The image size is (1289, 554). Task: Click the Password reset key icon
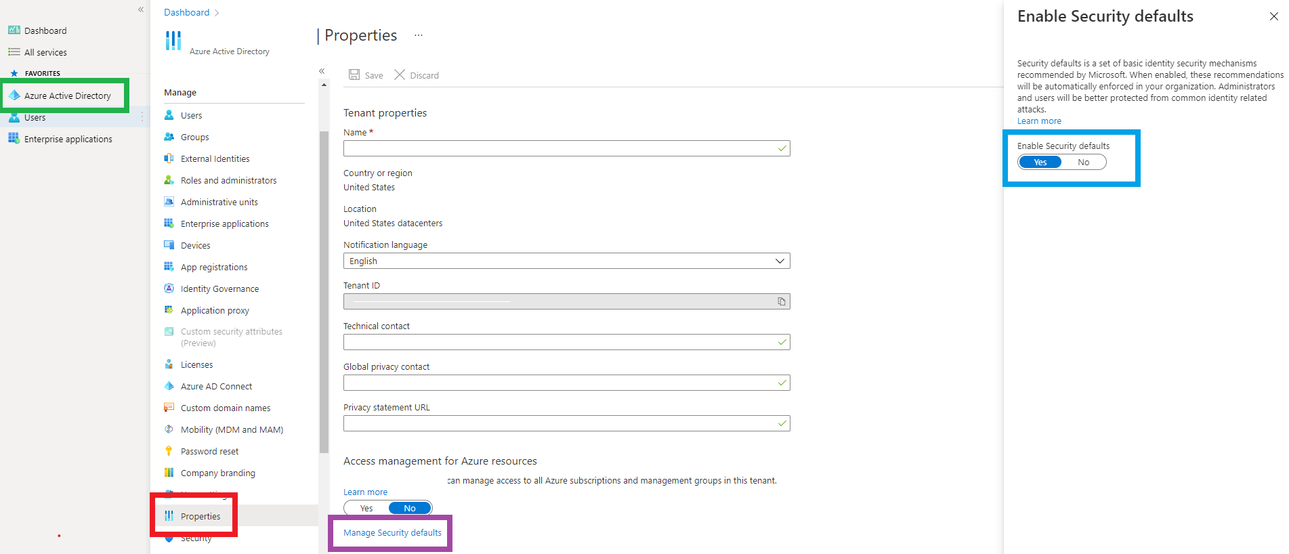click(x=169, y=451)
